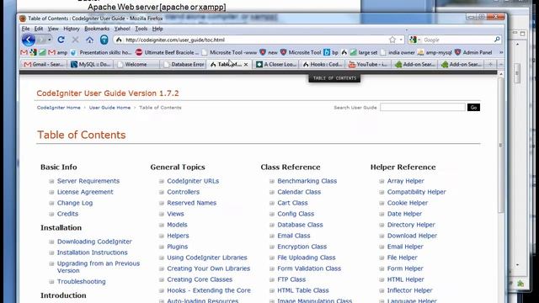This screenshot has width=539, height=303.
Task: Open the list all tabs dropdown
Action: (x=501, y=64)
